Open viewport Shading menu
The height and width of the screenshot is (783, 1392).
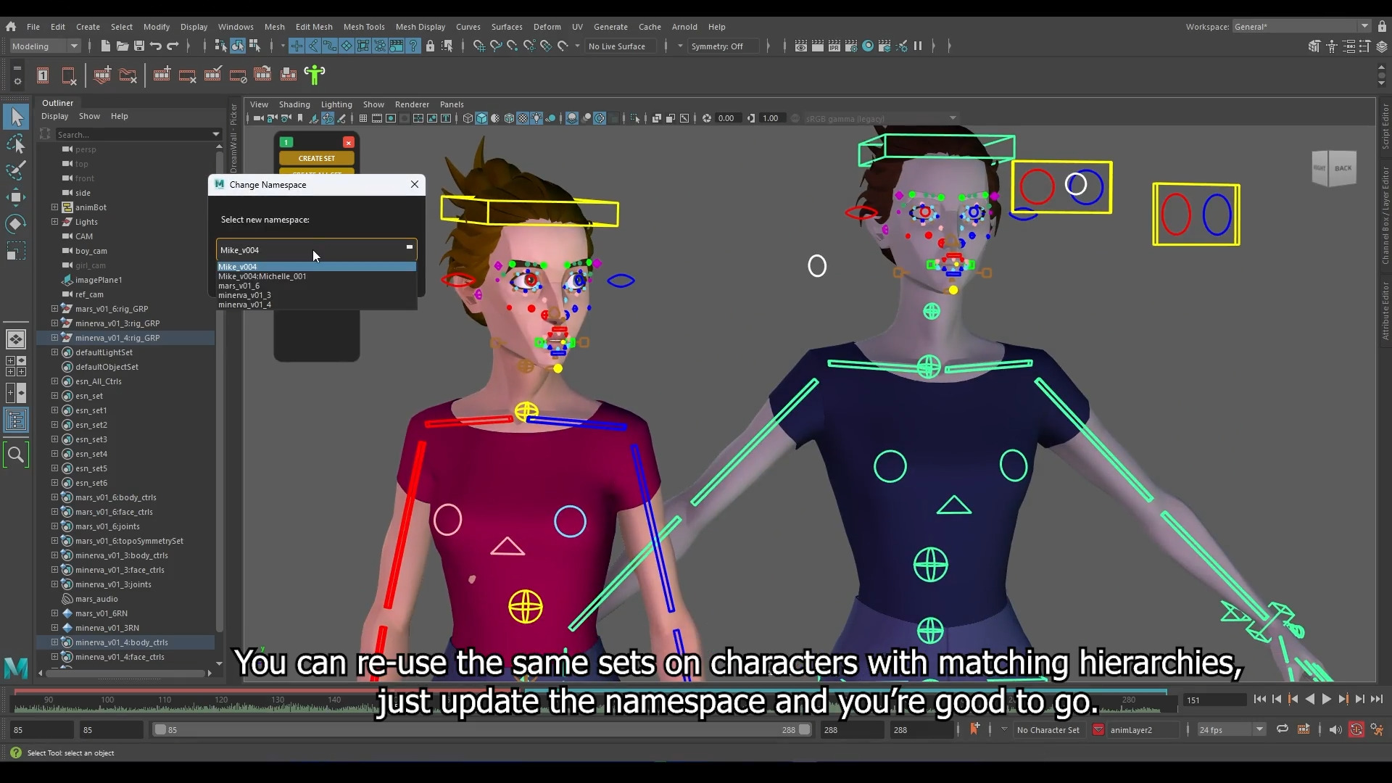click(294, 104)
